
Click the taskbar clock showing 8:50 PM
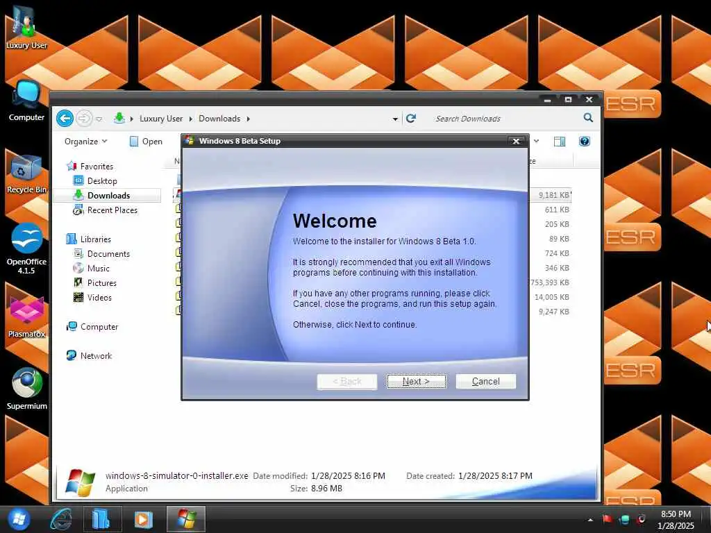tap(676, 520)
